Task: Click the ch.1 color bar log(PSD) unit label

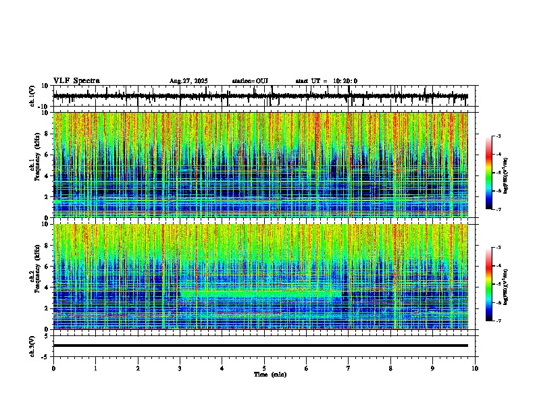Action: click(x=506, y=175)
